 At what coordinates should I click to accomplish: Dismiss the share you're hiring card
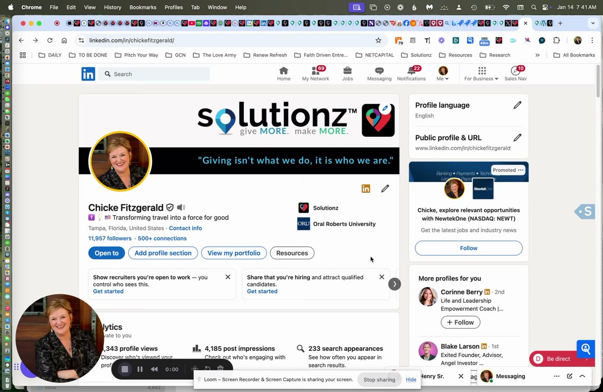382,277
